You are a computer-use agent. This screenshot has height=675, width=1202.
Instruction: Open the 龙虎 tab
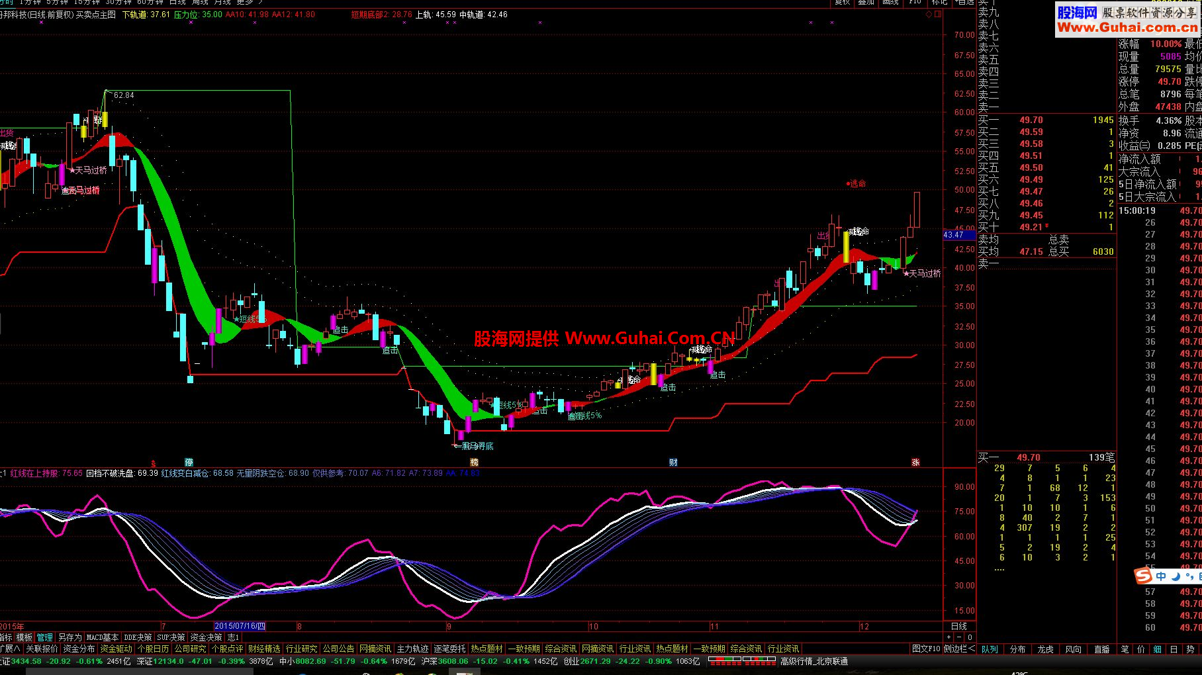point(1046,649)
